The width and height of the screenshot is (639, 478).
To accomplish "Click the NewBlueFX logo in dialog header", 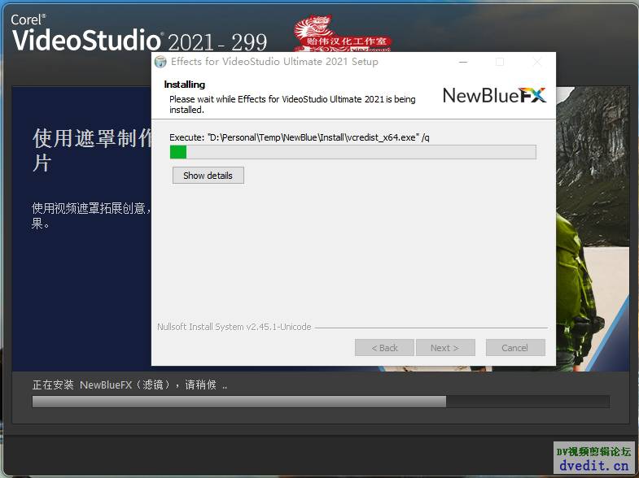I will 493,95.
